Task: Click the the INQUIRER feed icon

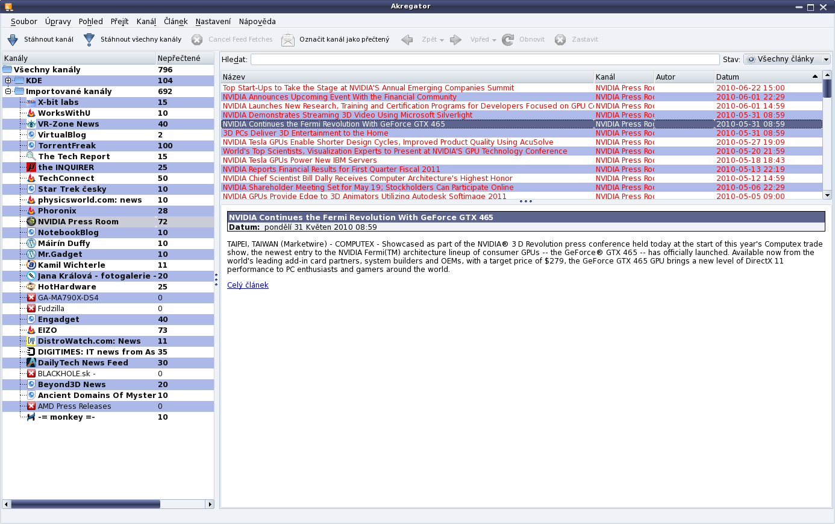Action: pos(31,168)
